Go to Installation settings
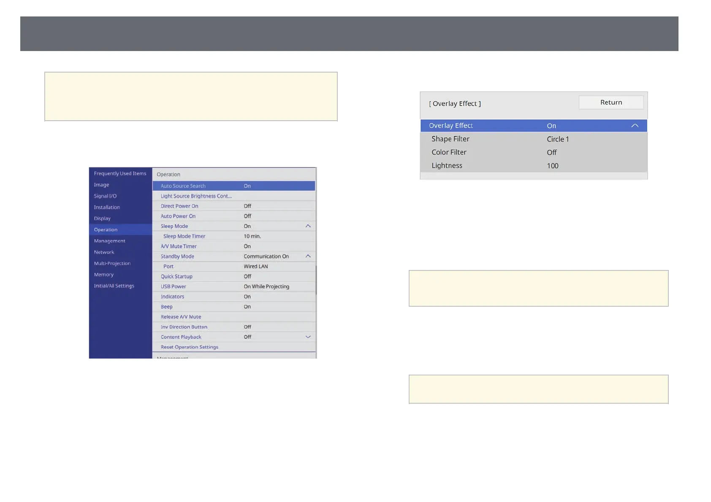711x502 pixels. click(120, 207)
